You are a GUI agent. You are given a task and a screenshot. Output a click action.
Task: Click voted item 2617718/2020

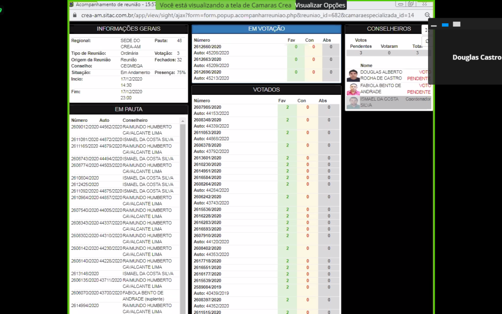(x=207, y=261)
